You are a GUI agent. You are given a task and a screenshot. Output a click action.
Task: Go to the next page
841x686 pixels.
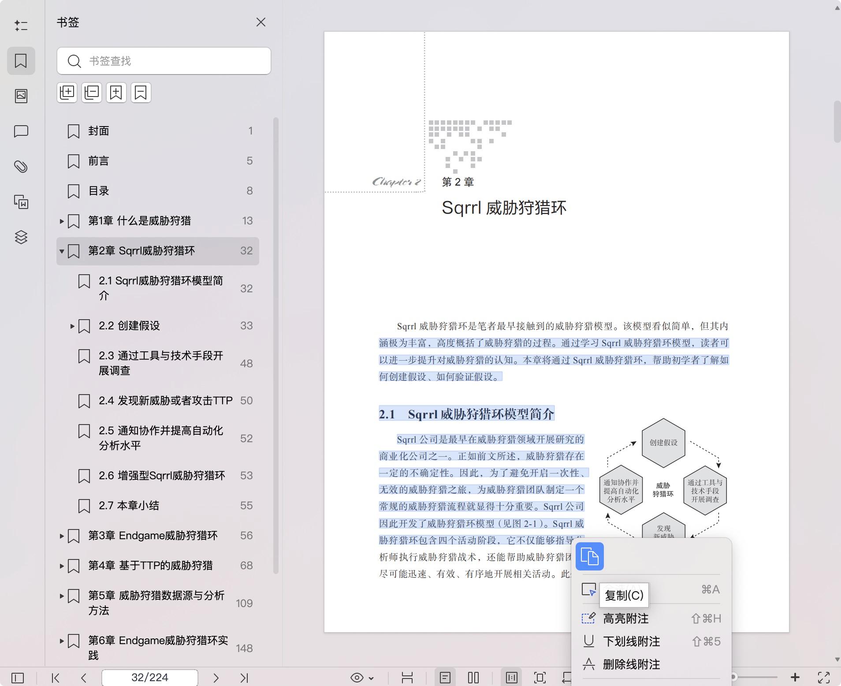(216, 678)
